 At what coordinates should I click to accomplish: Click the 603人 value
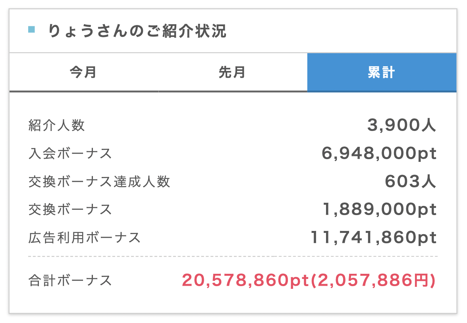point(411,181)
